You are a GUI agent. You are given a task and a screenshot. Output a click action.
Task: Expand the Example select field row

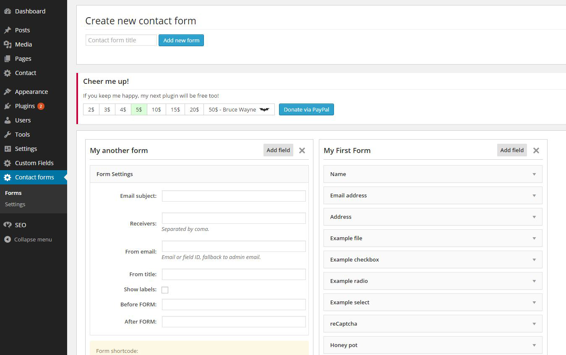point(433,302)
